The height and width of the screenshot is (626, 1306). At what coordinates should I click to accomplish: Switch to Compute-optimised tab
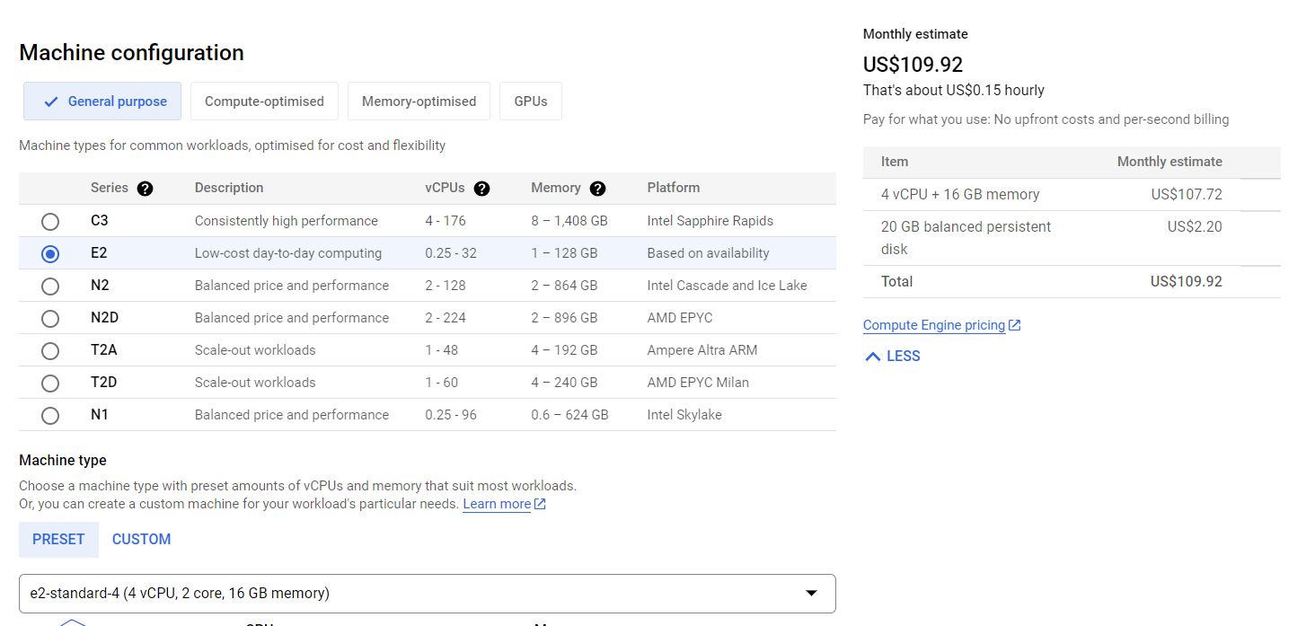[x=264, y=101]
